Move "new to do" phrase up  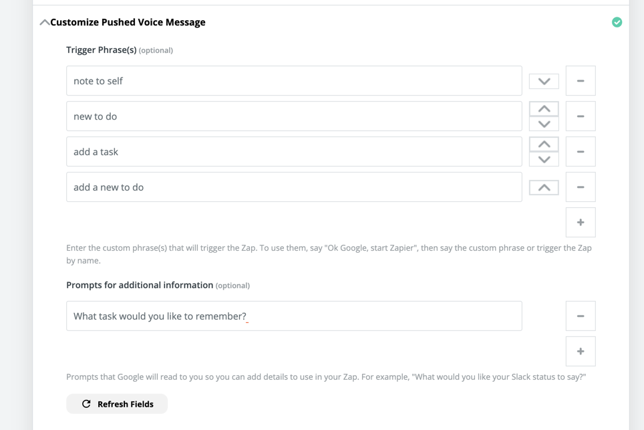544,109
